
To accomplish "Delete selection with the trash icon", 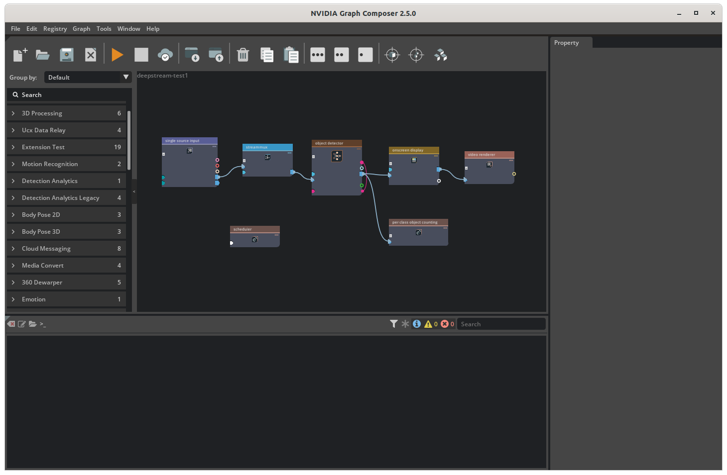I will pyautogui.click(x=243, y=55).
